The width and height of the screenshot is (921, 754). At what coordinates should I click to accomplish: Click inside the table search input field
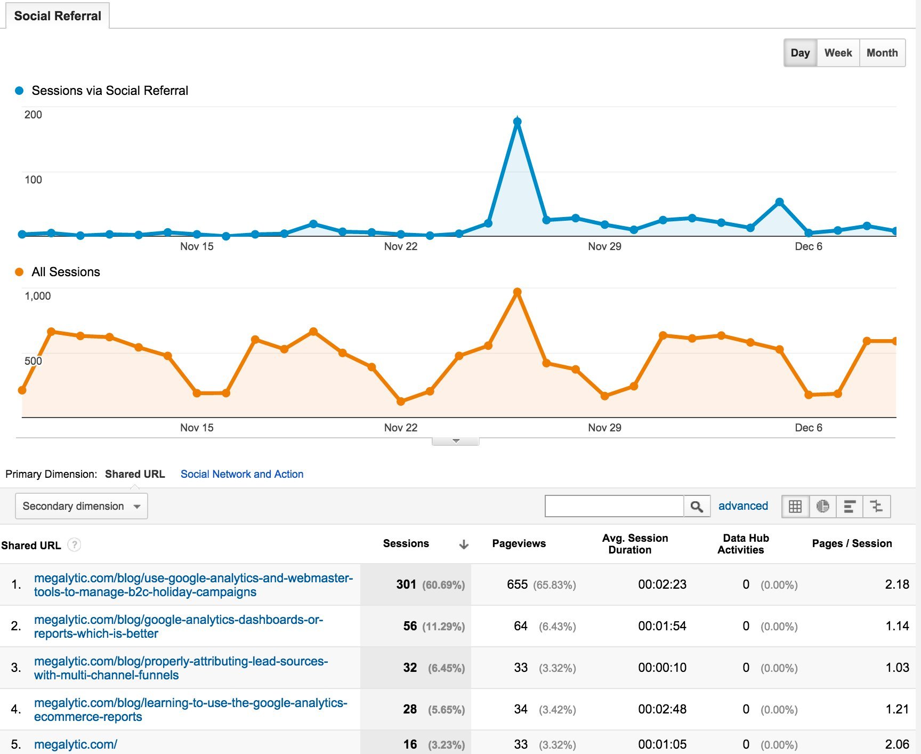613,506
